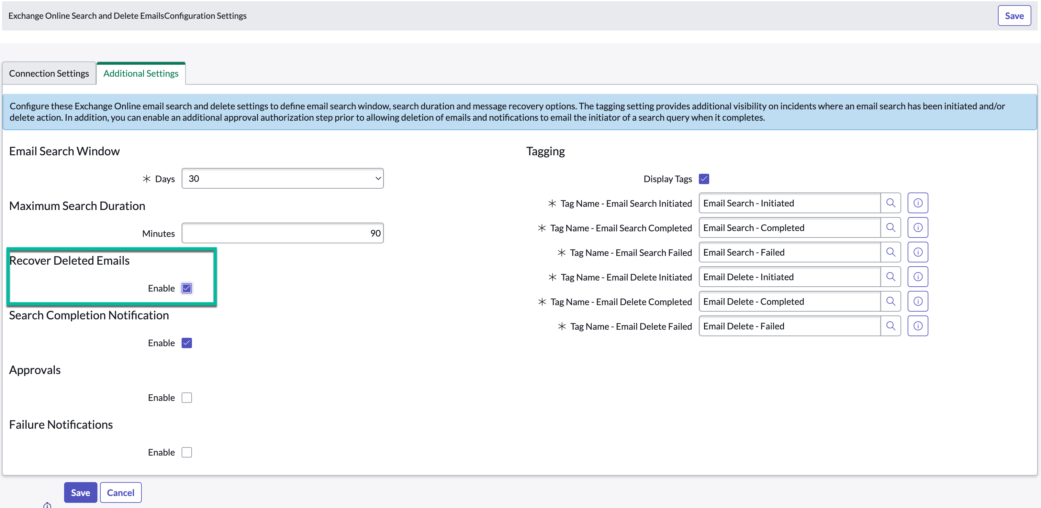Image resolution: width=1041 pixels, height=508 pixels.
Task: Click the Minutes field label
Action: pyautogui.click(x=158, y=234)
